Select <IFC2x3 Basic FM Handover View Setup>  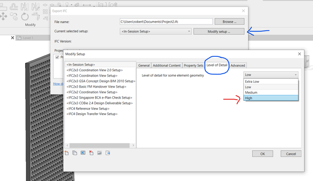click(96, 87)
